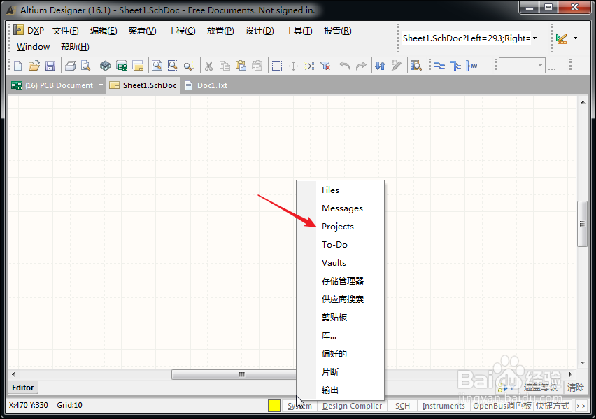The image size is (596, 419).
Task: Deselect all objects icon
Action: coord(309,66)
